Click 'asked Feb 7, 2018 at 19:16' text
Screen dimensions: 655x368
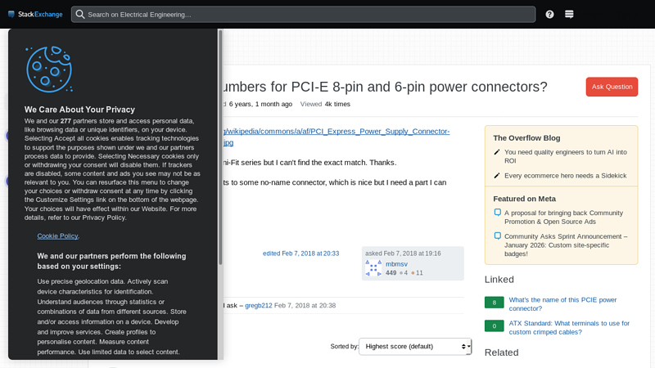(x=403, y=254)
